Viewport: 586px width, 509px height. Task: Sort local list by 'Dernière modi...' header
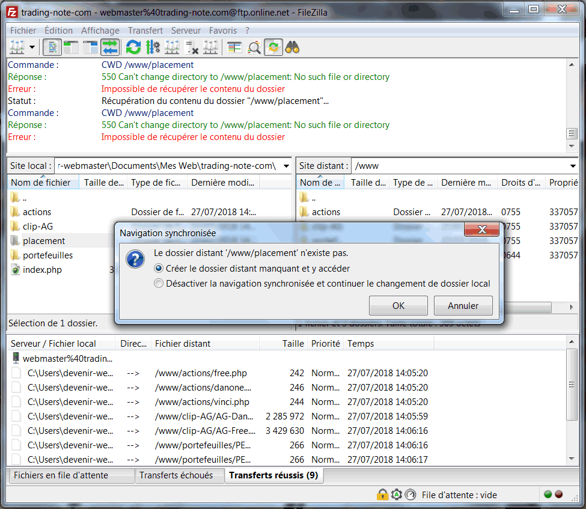click(223, 182)
